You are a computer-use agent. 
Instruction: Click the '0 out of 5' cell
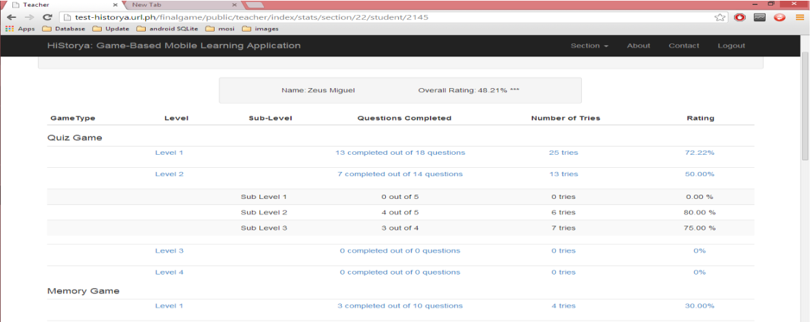400,197
